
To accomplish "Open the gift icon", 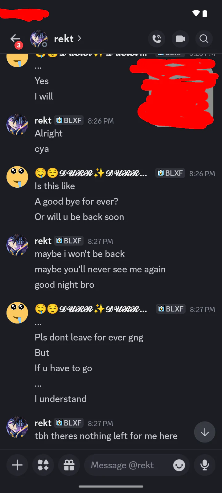I will pyautogui.click(x=69, y=465).
